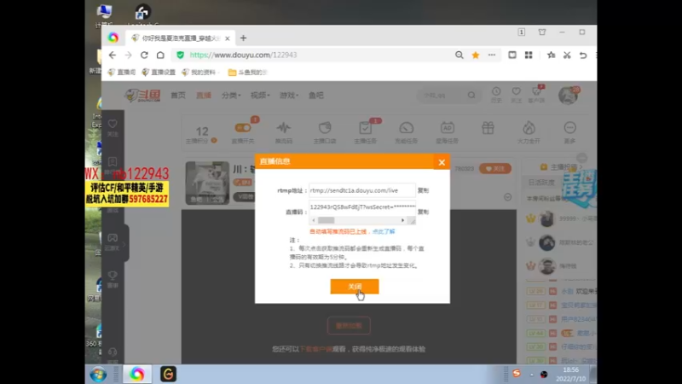The image size is (682, 384).
Task: Click the room cover thumbnail
Action: pyautogui.click(x=207, y=183)
